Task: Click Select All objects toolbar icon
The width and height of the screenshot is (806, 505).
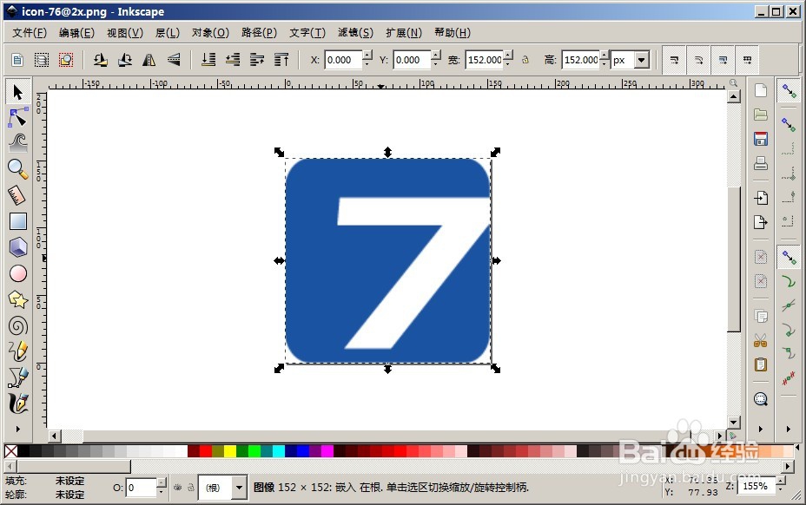Action: (x=17, y=60)
